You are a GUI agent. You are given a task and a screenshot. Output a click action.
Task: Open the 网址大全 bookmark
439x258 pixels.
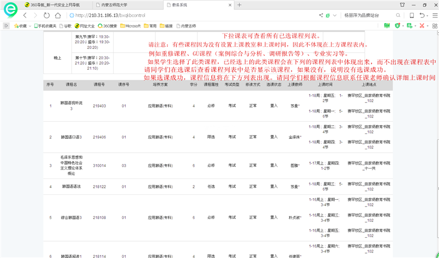[86, 25]
